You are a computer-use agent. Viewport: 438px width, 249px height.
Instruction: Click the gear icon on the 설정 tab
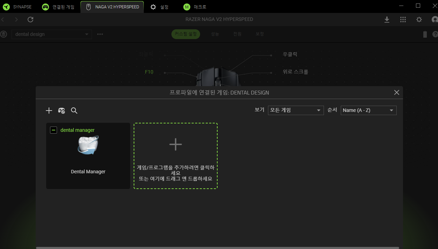tap(153, 7)
